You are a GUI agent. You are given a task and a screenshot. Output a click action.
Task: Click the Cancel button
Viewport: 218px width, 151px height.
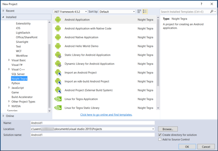pos(206,147)
